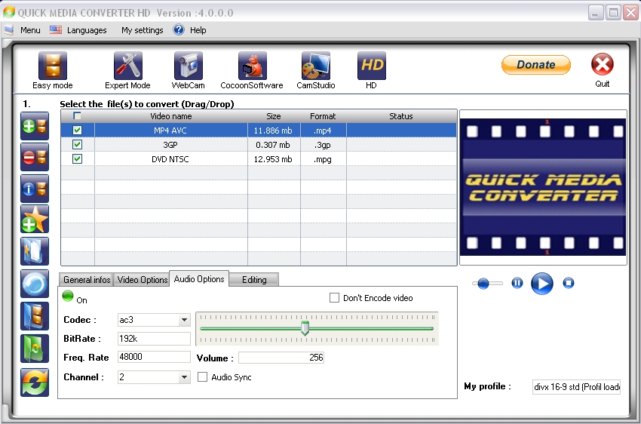The height and width of the screenshot is (424, 641).
Task: Click the blue folder film icon
Action: 35,315
